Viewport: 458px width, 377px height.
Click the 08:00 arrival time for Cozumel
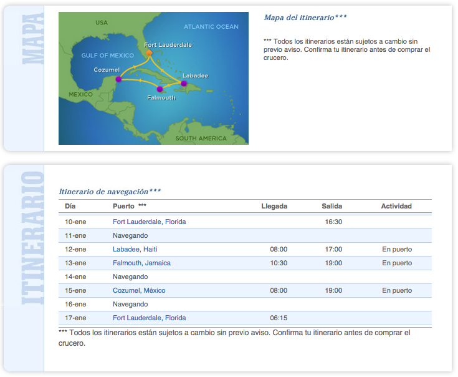pyautogui.click(x=279, y=290)
